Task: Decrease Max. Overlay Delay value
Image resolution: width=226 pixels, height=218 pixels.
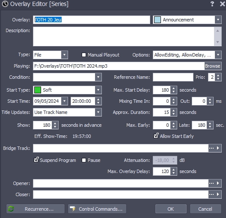Action: (x=173, y=173)
